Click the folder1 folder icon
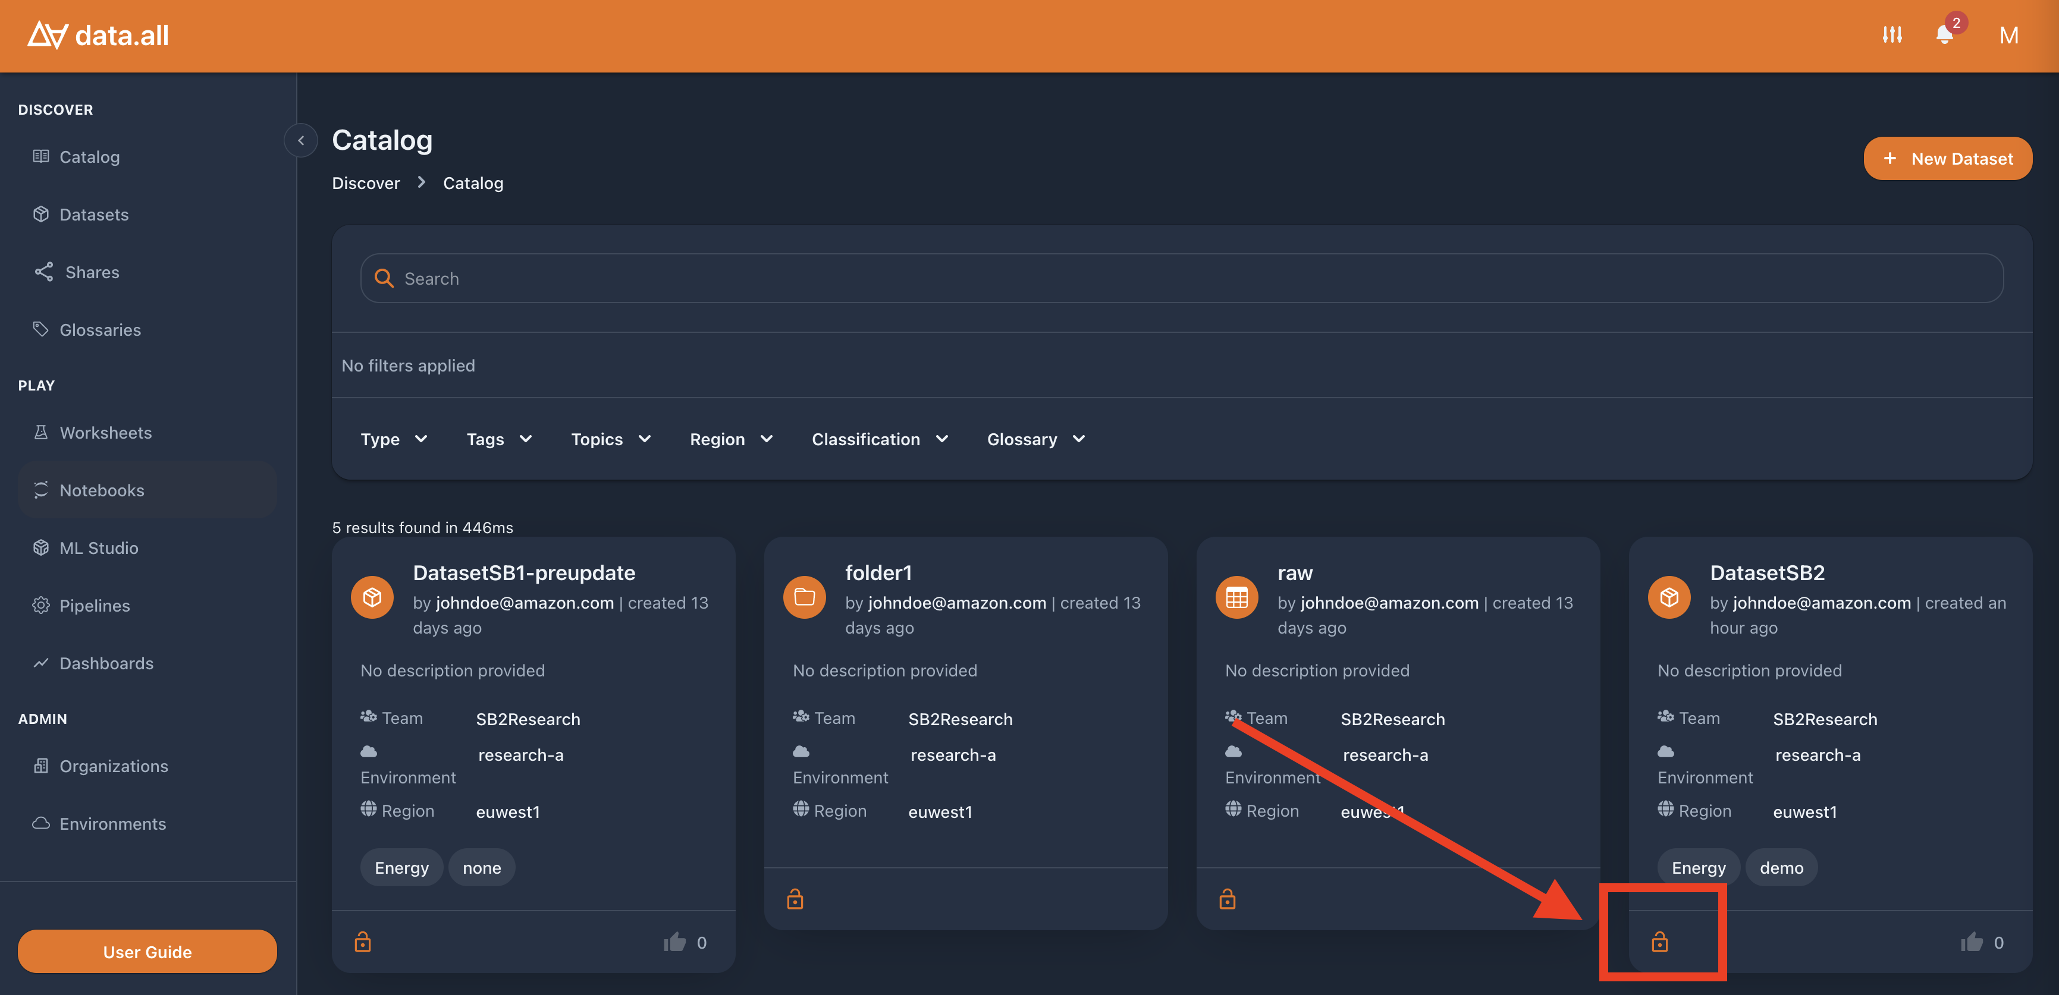Image resolution: width=2059 pixels, height=995 pixels. click(804, 597)
